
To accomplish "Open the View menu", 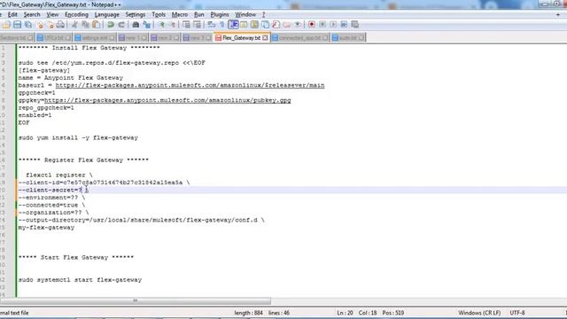I will pyautogui.click(x=52, y=14).
